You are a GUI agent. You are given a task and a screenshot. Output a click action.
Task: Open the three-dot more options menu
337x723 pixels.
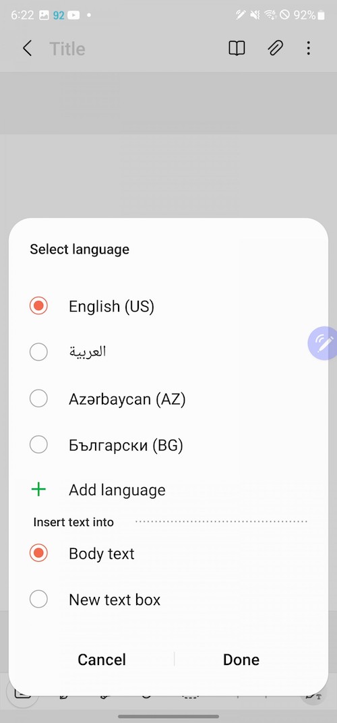[309, 49]
